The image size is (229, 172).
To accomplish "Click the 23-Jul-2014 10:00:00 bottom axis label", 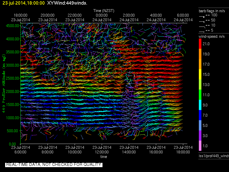I will coord(75,150).
